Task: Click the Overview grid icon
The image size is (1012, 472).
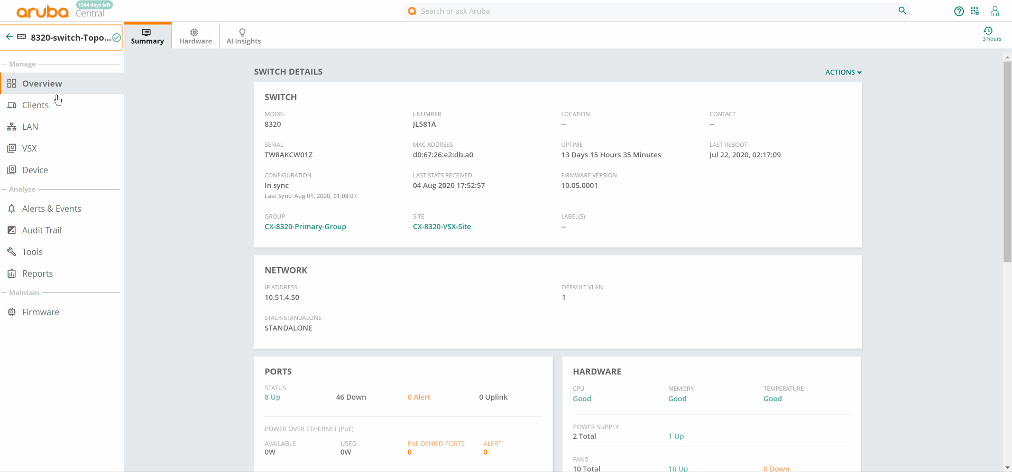Action: 12,83
